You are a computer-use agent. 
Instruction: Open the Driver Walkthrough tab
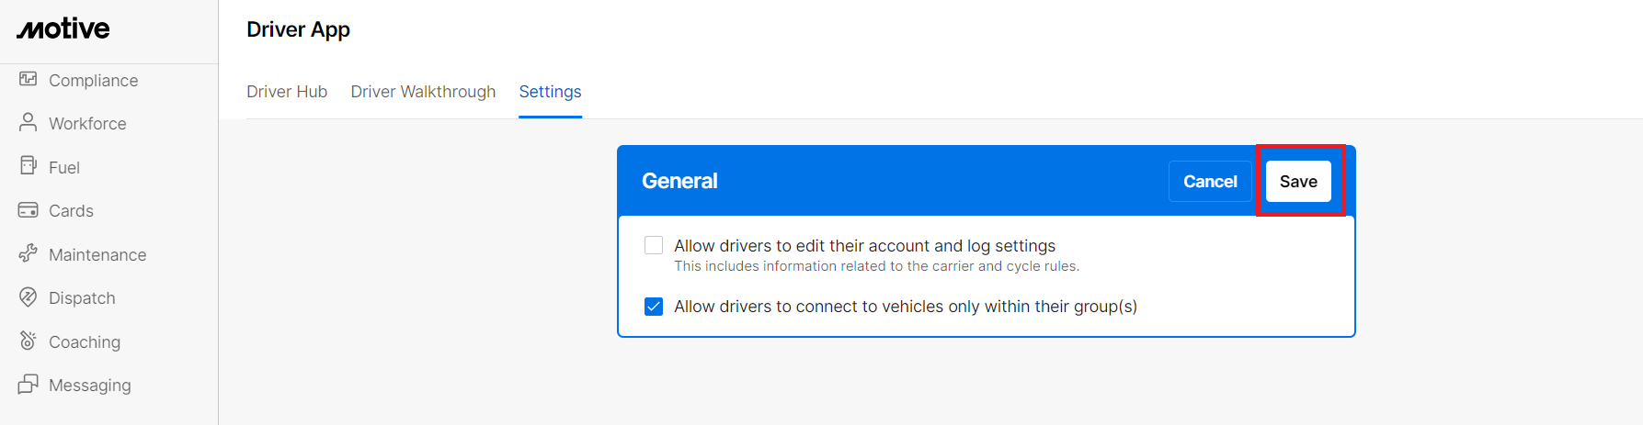pos(423,92)
